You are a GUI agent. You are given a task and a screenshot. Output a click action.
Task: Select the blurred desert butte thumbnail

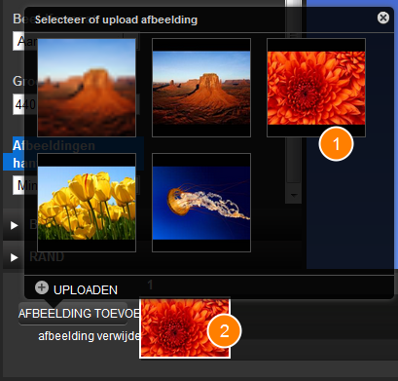(x=87, y=88)
